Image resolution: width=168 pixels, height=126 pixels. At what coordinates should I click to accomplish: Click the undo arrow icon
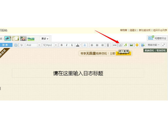[21, 45]
